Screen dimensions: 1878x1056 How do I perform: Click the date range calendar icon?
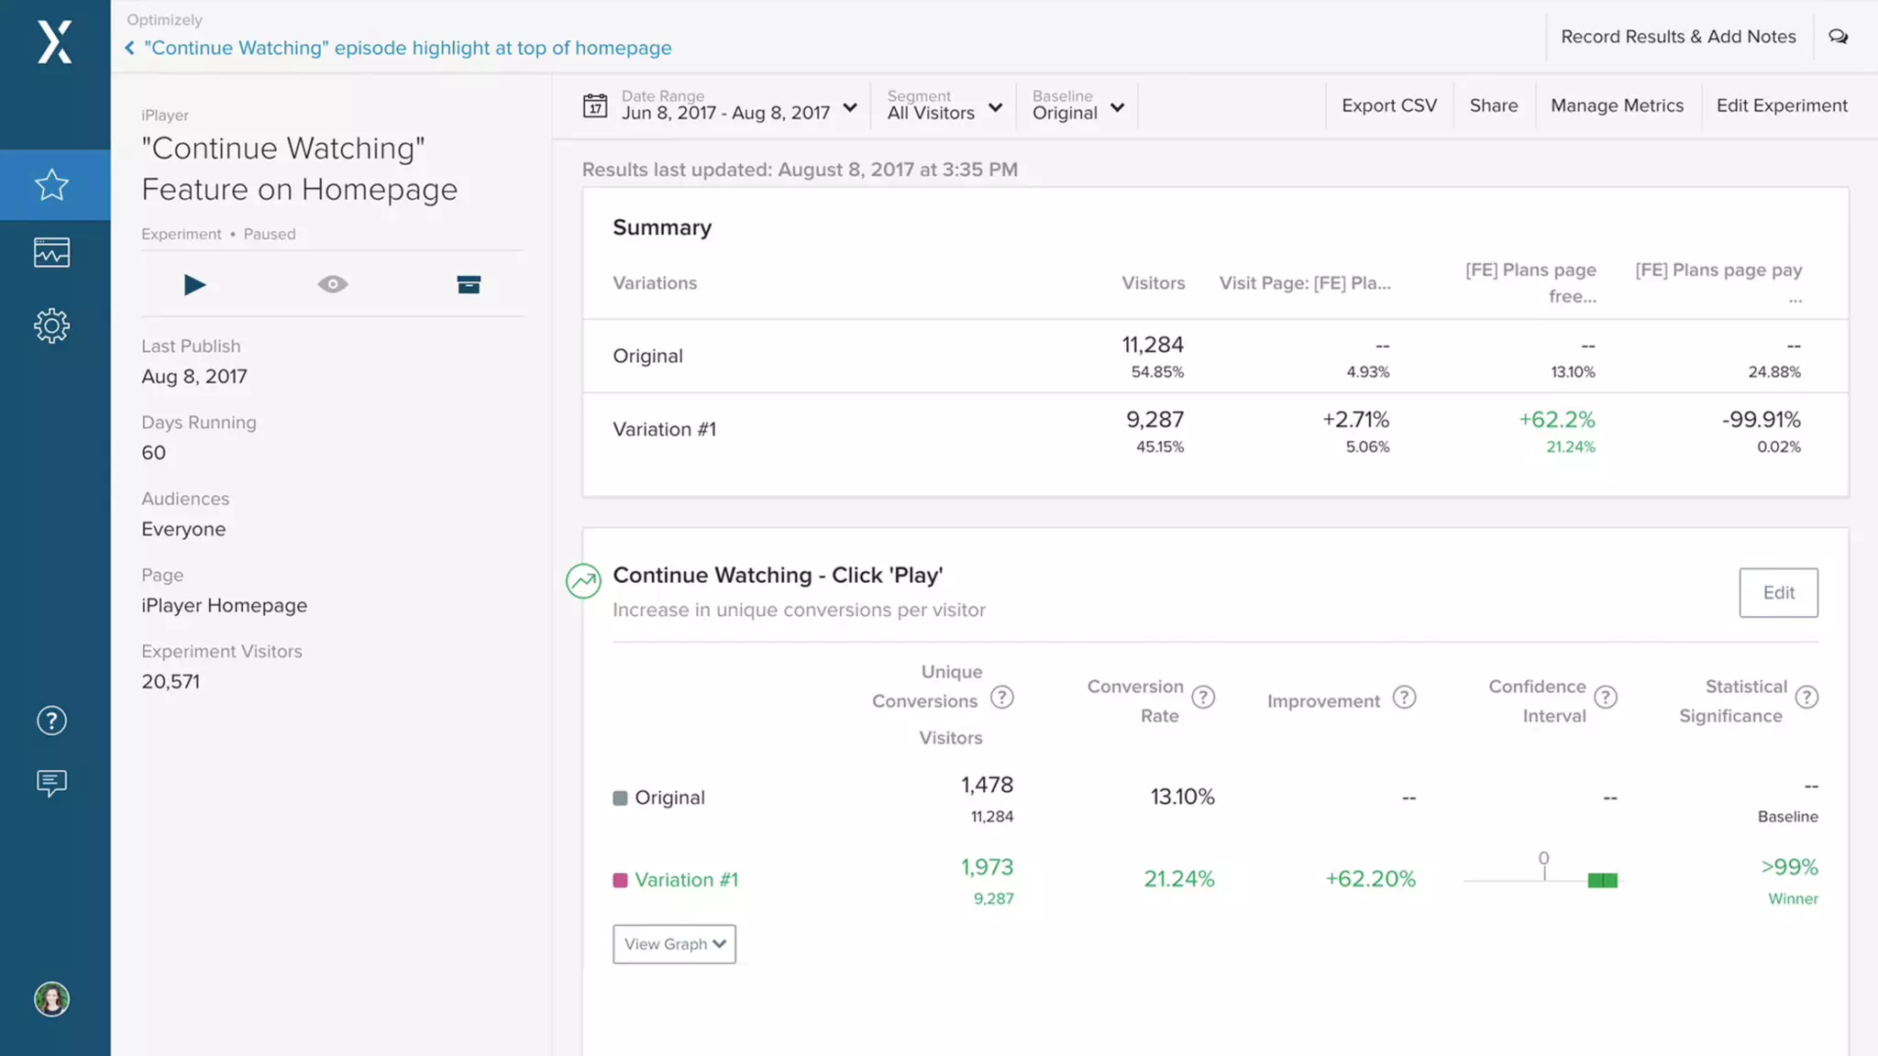pyautogui.click(x=595, y=105)
